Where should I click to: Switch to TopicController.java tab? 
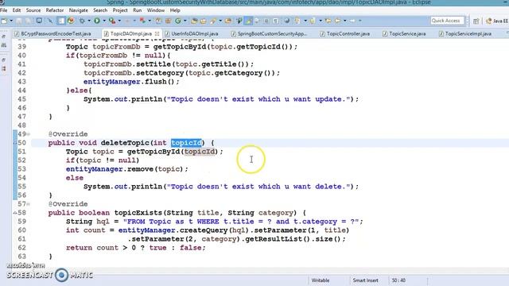tap(345, 33)
